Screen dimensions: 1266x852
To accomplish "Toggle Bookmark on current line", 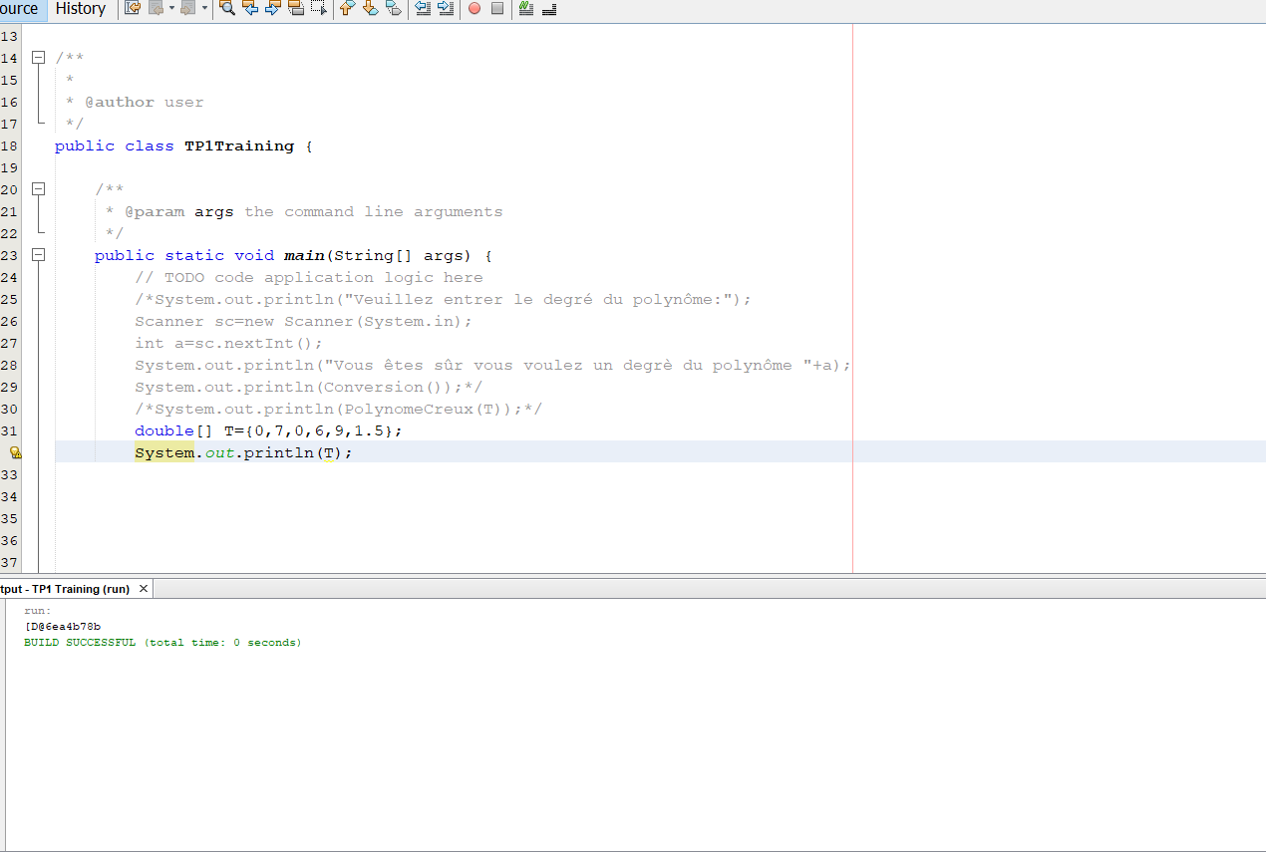I will [x=393, y=9].
